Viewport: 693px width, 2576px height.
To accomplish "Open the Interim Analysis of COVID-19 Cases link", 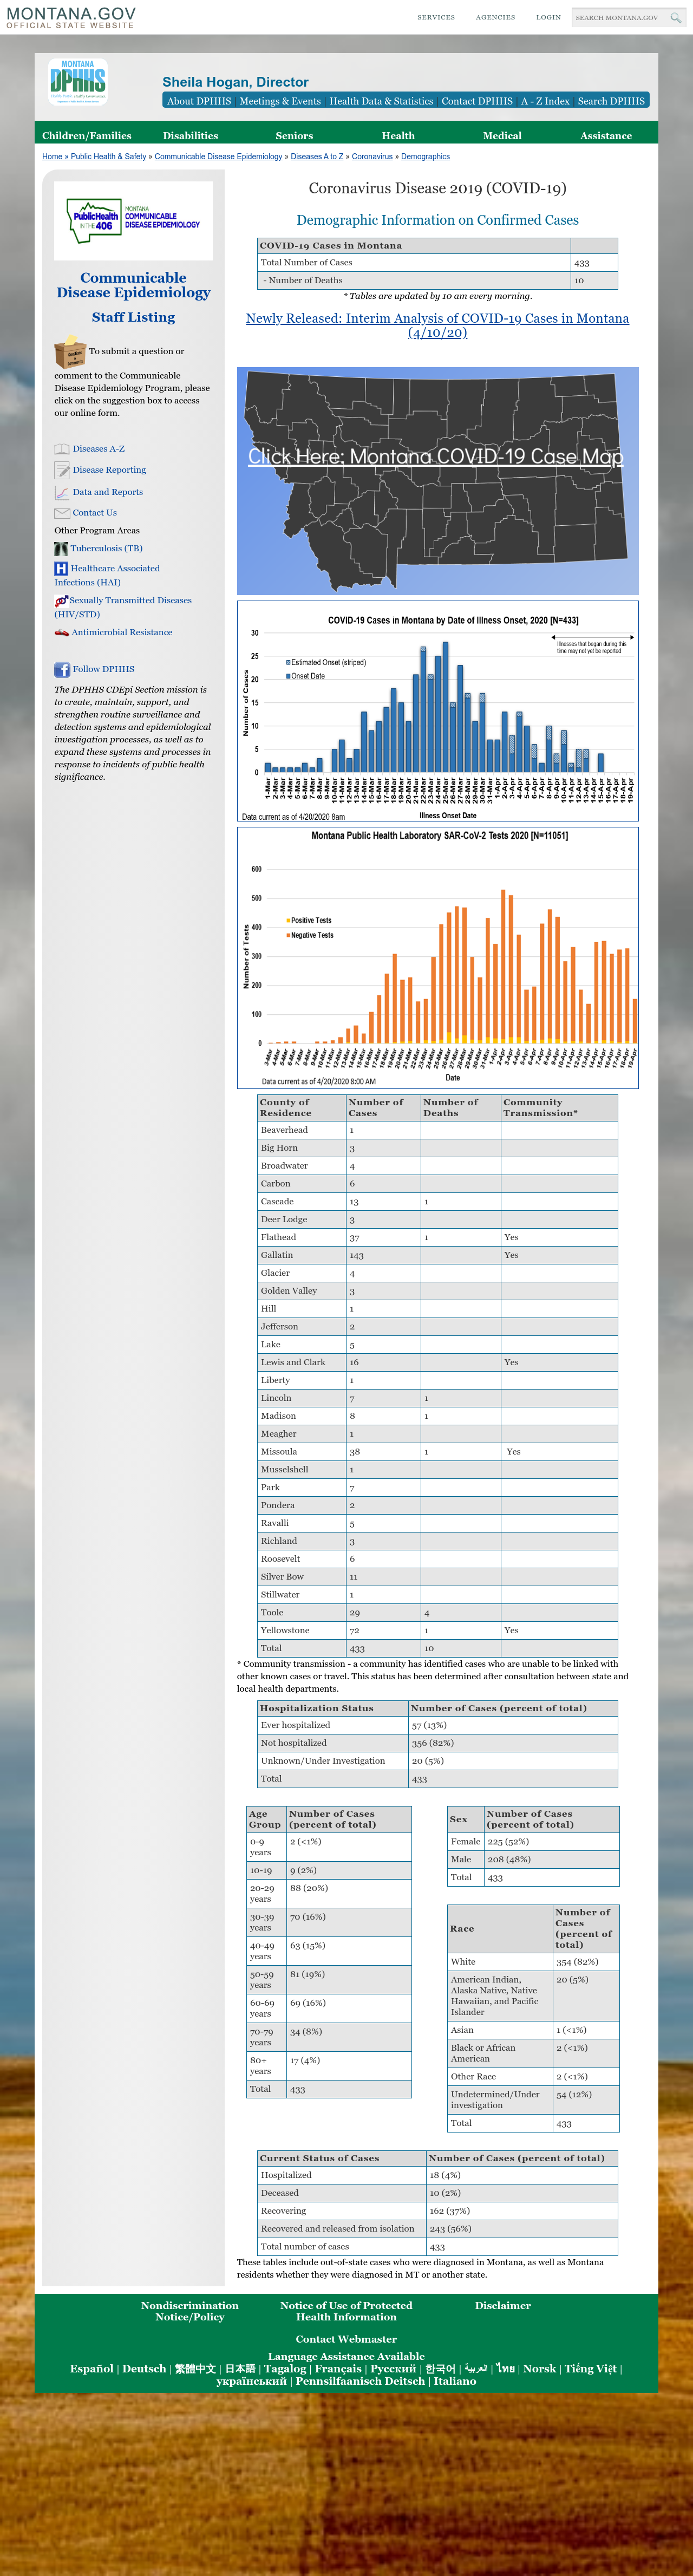I will pos(437,325).
